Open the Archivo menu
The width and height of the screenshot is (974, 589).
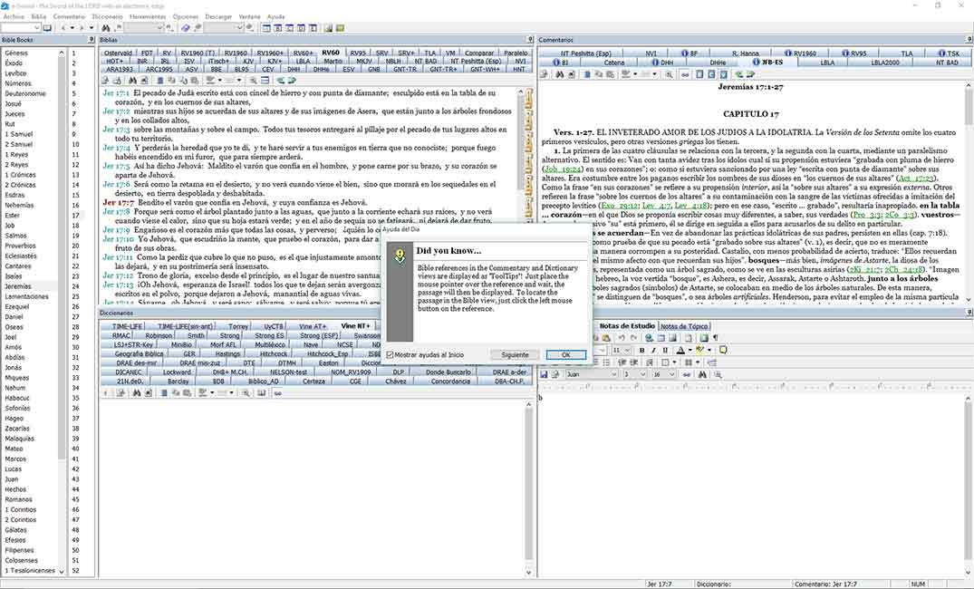[14, 17]
